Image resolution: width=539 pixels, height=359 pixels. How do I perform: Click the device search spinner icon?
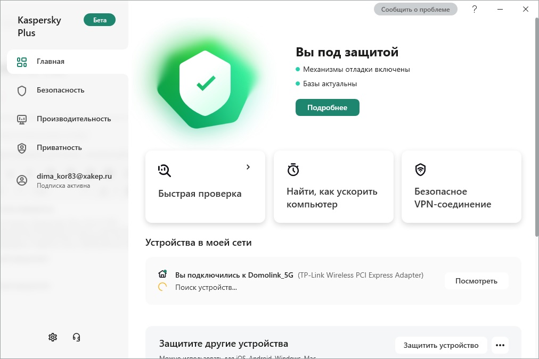tap(162, 287)
